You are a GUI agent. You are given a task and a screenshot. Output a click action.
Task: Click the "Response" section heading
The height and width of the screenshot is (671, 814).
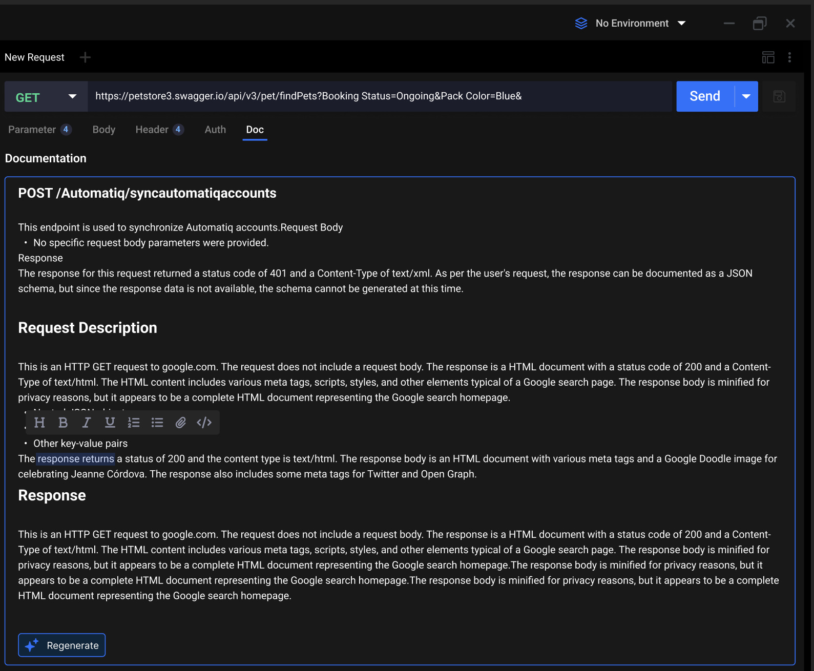coord(52,495)
